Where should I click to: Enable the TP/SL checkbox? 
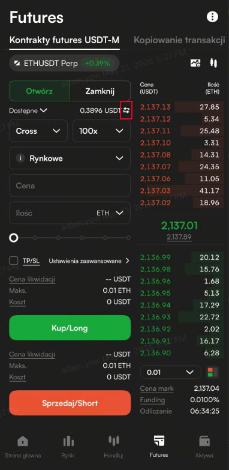click(13, 261)
